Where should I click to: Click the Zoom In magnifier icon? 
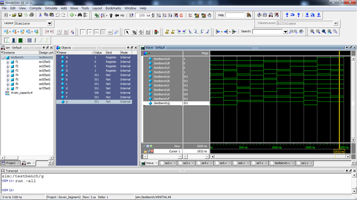pyautogui.click(x=312, y=32)
